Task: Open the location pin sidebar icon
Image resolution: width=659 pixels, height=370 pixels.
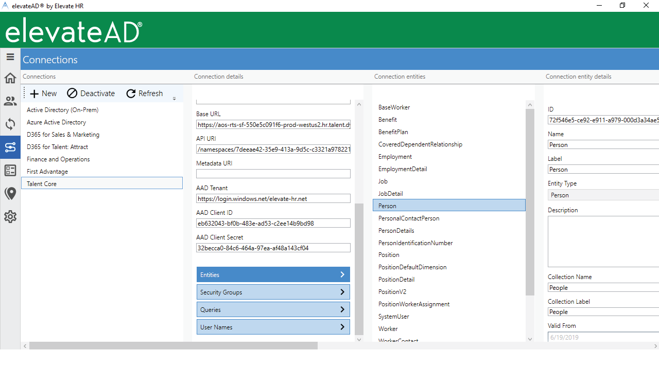Action: pyautogui.click(x=10, y=194)
